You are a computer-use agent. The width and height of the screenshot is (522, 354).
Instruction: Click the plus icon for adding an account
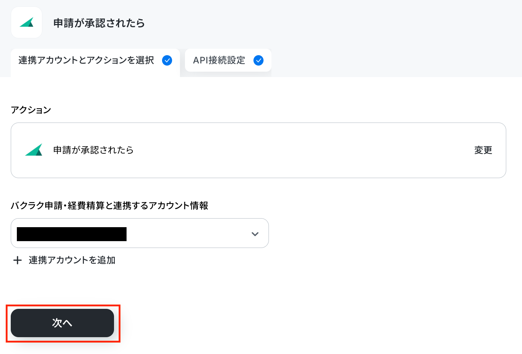(x=17, y=260)
